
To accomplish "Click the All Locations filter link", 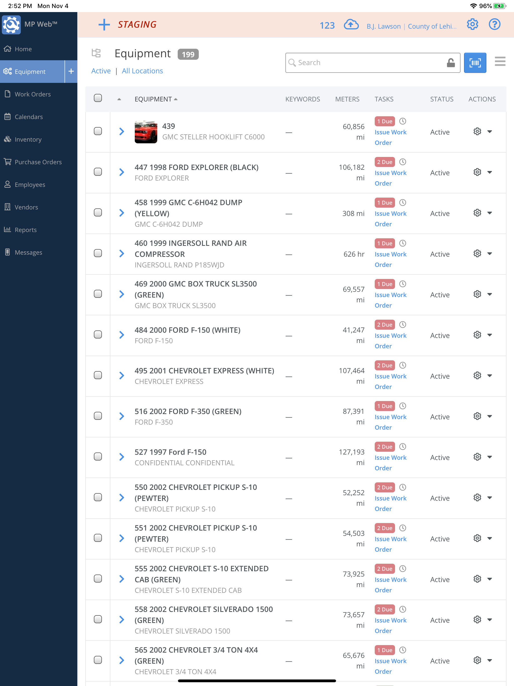I will [x=142, y=71].
